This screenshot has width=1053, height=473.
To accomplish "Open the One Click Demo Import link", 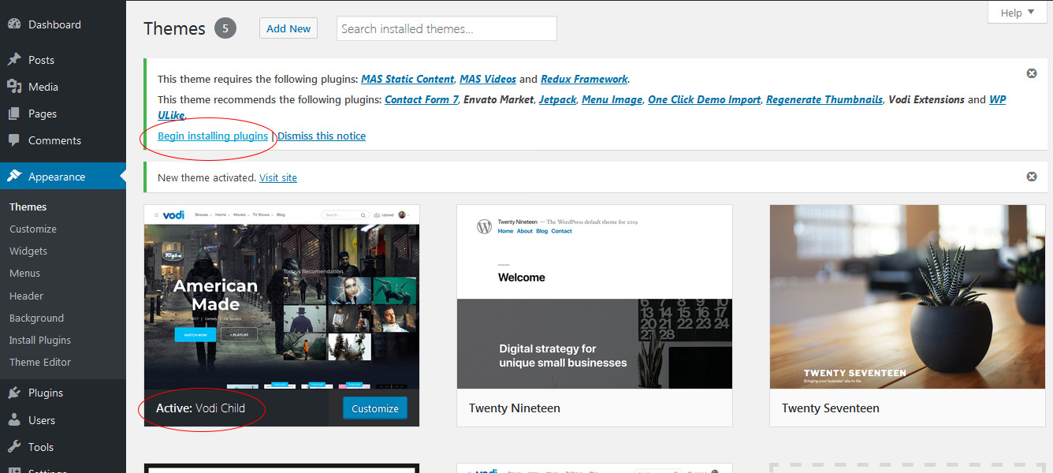I will (x=704, y=99).
